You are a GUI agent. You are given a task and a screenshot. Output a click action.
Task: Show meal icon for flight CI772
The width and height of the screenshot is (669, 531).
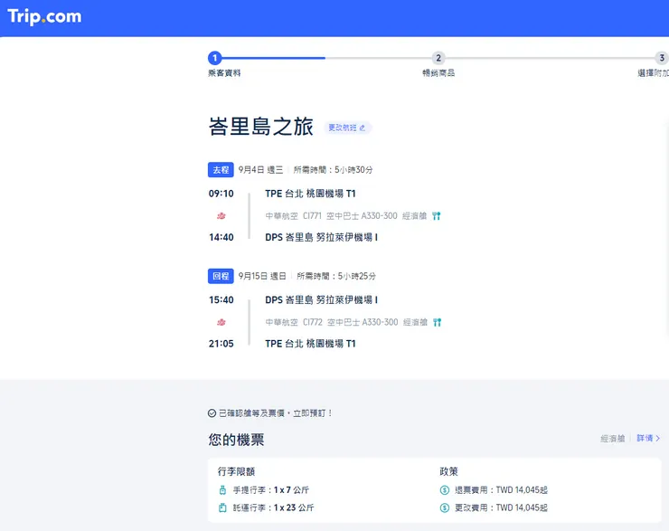click(x=437, y=322)
